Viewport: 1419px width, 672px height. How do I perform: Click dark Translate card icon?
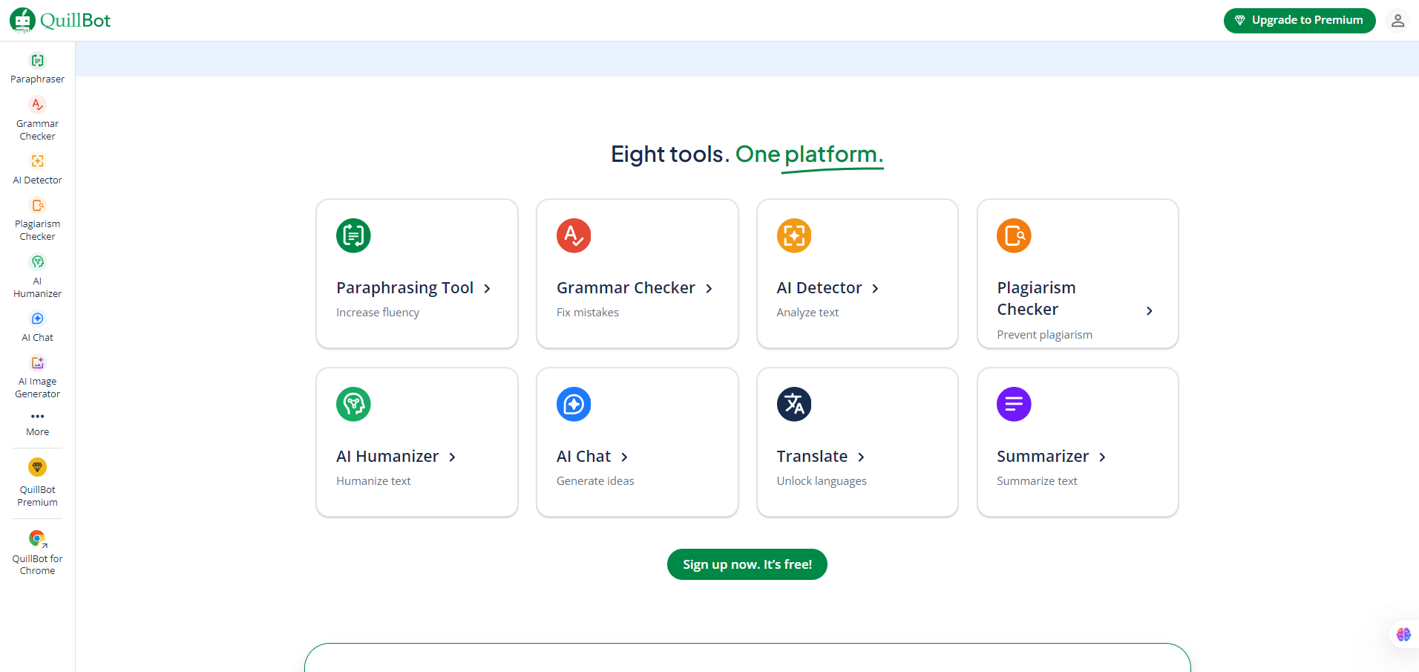pyautogui.click(x=794, y=404)
